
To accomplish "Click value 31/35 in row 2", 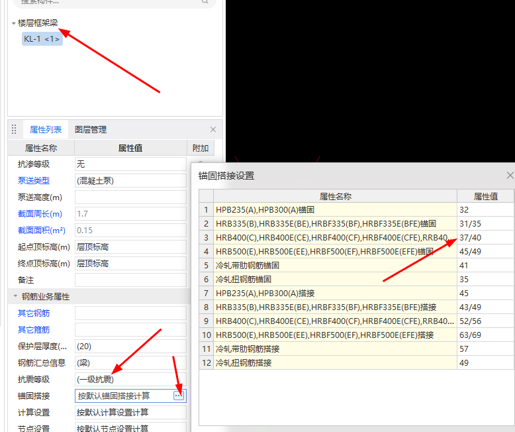I will [485, 223].
